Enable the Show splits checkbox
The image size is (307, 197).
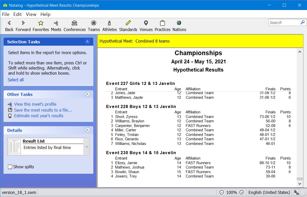pyautogui.click(x=10, y=167)
